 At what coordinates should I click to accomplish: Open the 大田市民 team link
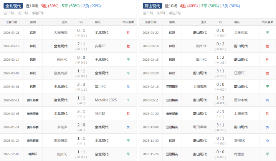(61, 33)
